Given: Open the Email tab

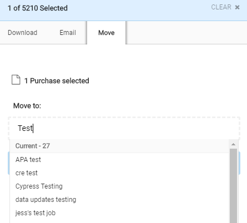Looking at the screenshot, I should coord(68,33).
